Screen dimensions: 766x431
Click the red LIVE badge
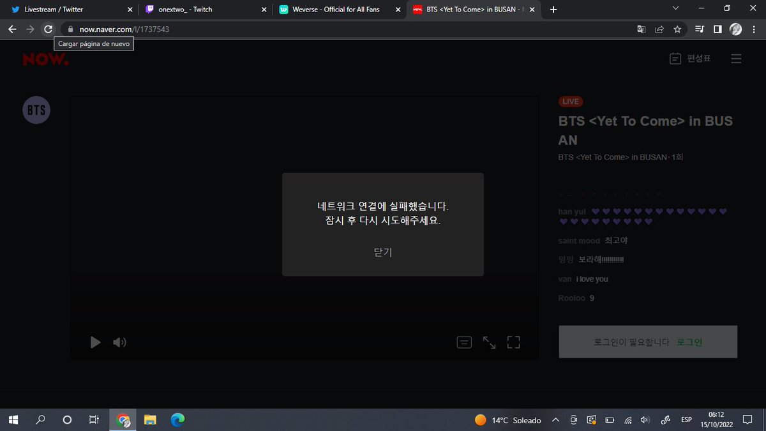point(571,102)
